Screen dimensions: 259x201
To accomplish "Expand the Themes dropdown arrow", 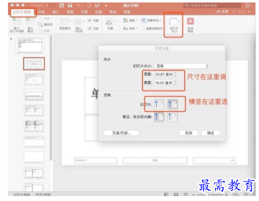I will point(115,21).
